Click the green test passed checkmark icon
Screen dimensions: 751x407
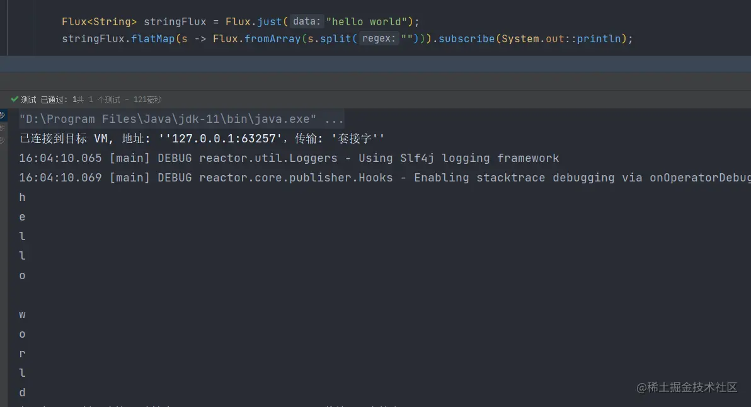click(x=14, y=99)
